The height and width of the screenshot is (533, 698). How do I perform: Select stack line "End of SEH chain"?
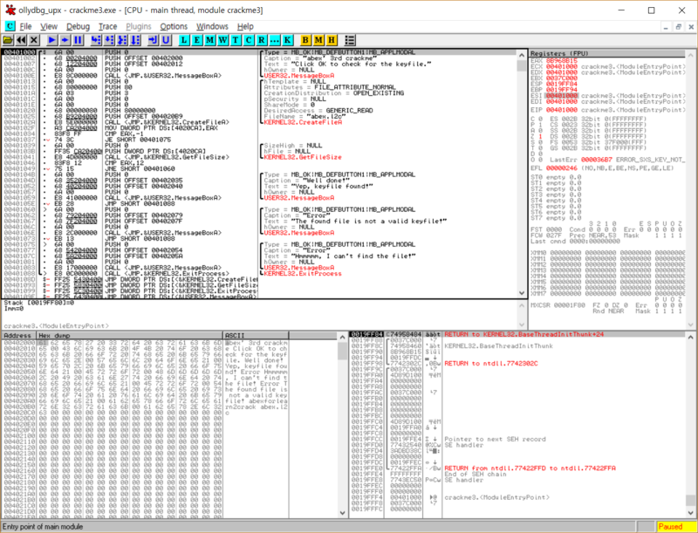[x=475, y=474]
